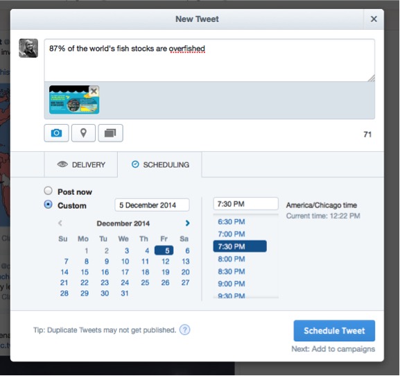Click the 5 December 2014 date field
This screenshot has width=400, height=376.
pos(152,205)
